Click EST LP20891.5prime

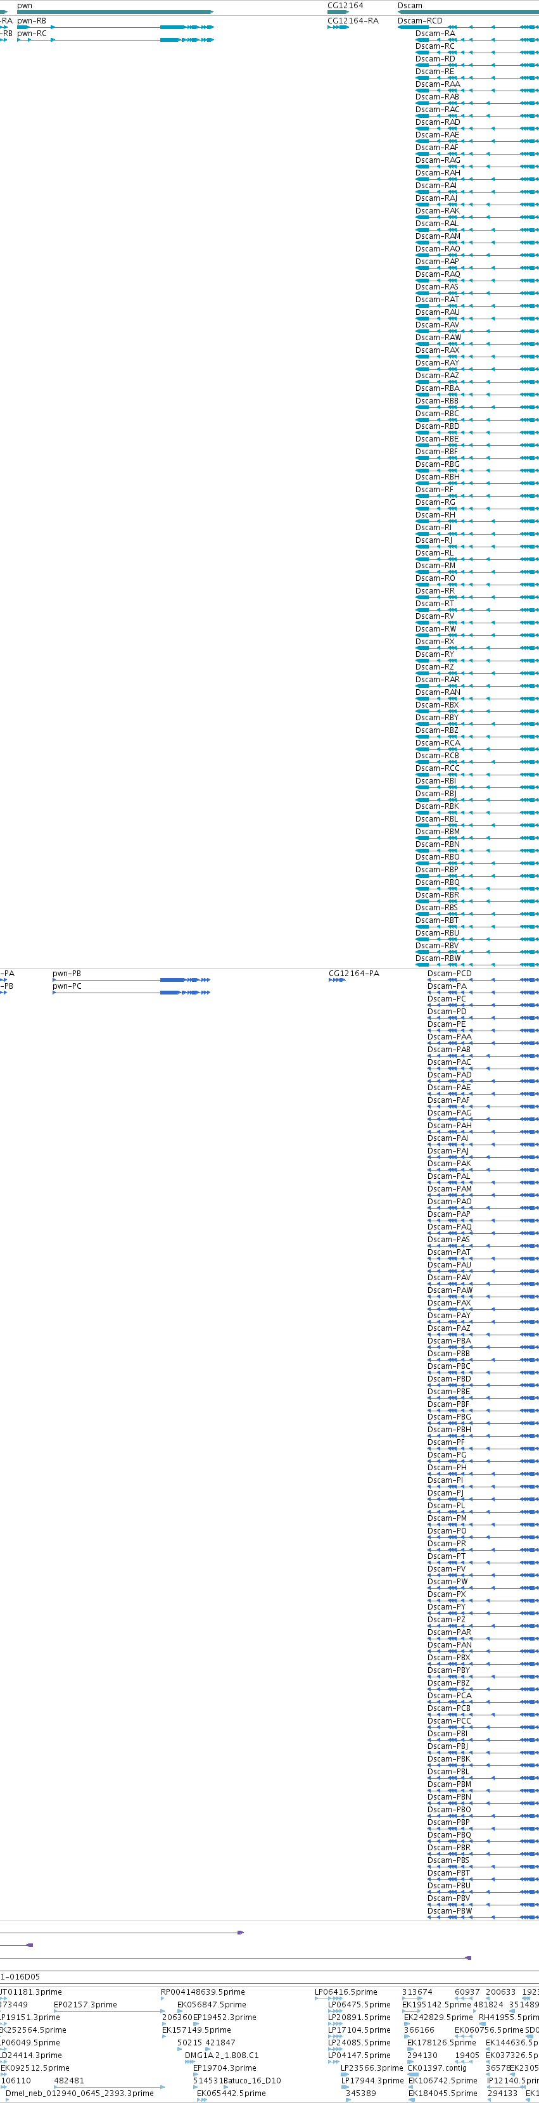(359, 2017)
